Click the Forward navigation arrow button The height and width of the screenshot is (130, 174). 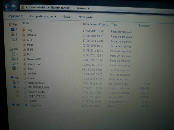pos(13,7)
